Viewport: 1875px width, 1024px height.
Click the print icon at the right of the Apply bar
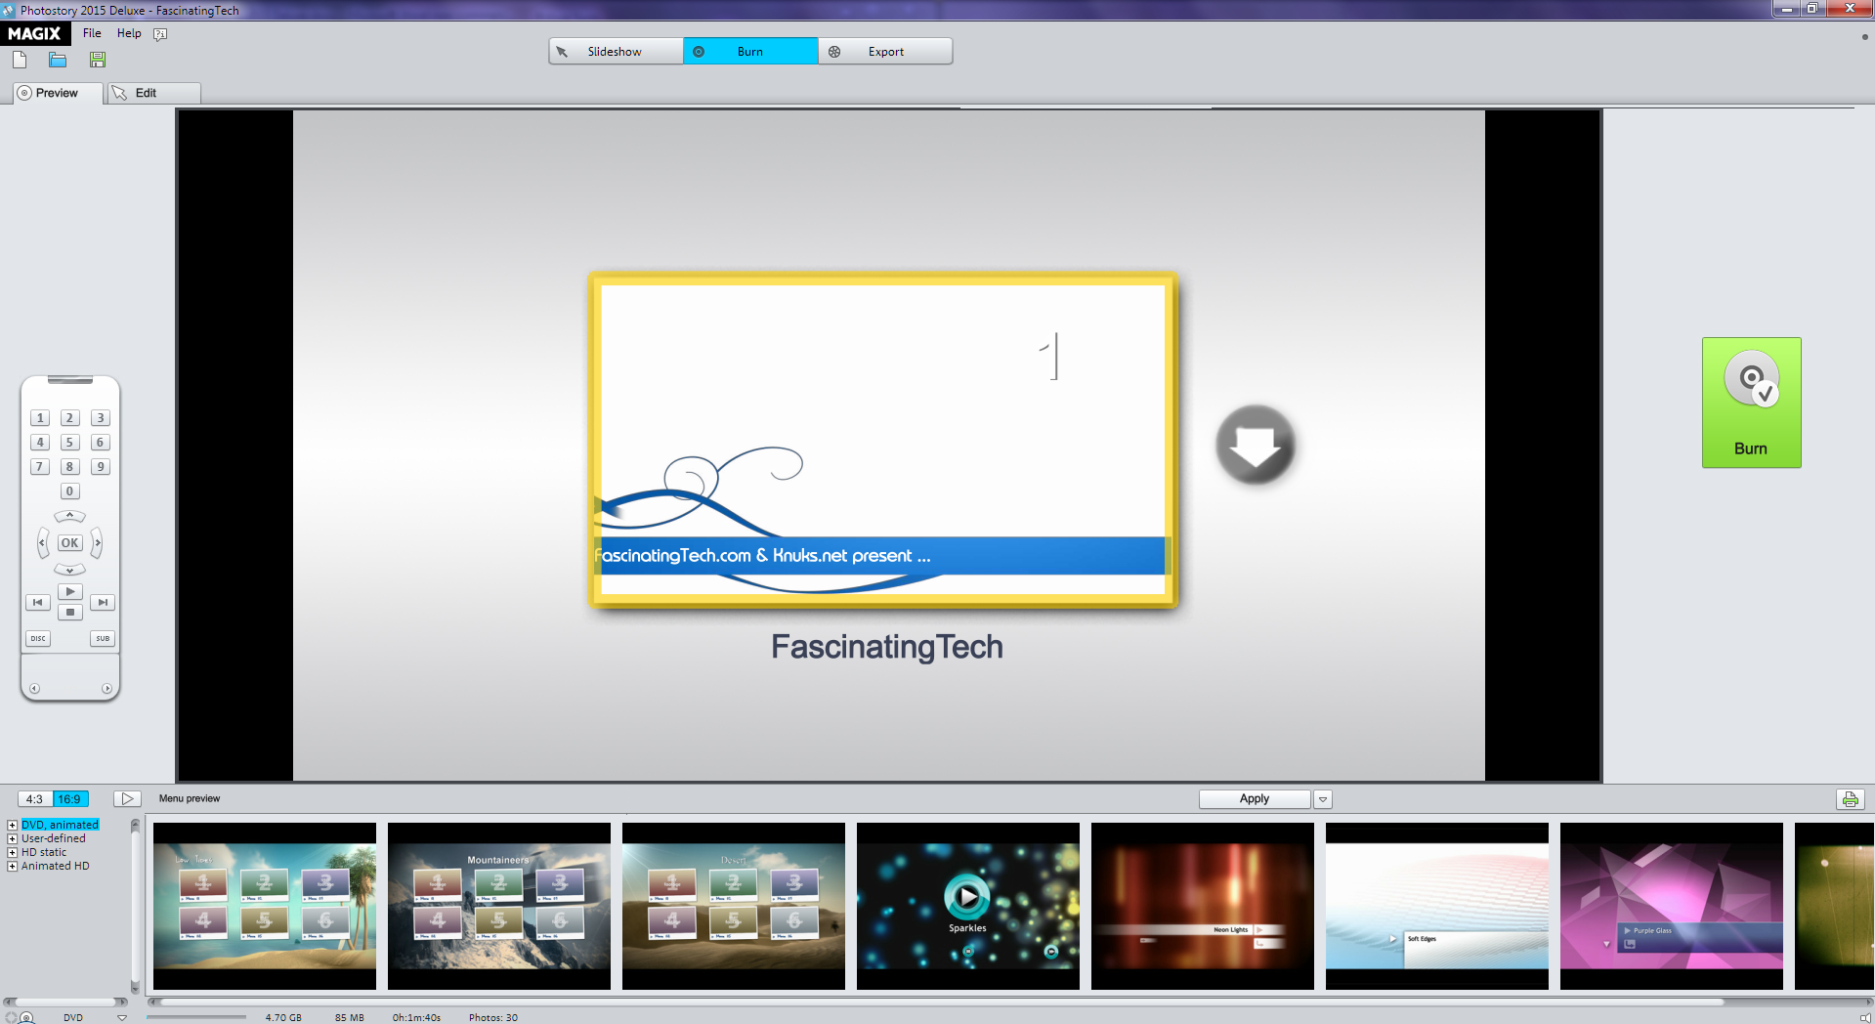(1850, 799)
